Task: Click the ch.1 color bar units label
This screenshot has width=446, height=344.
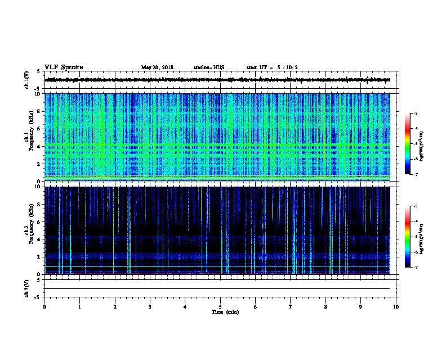Action: (422, 146)
